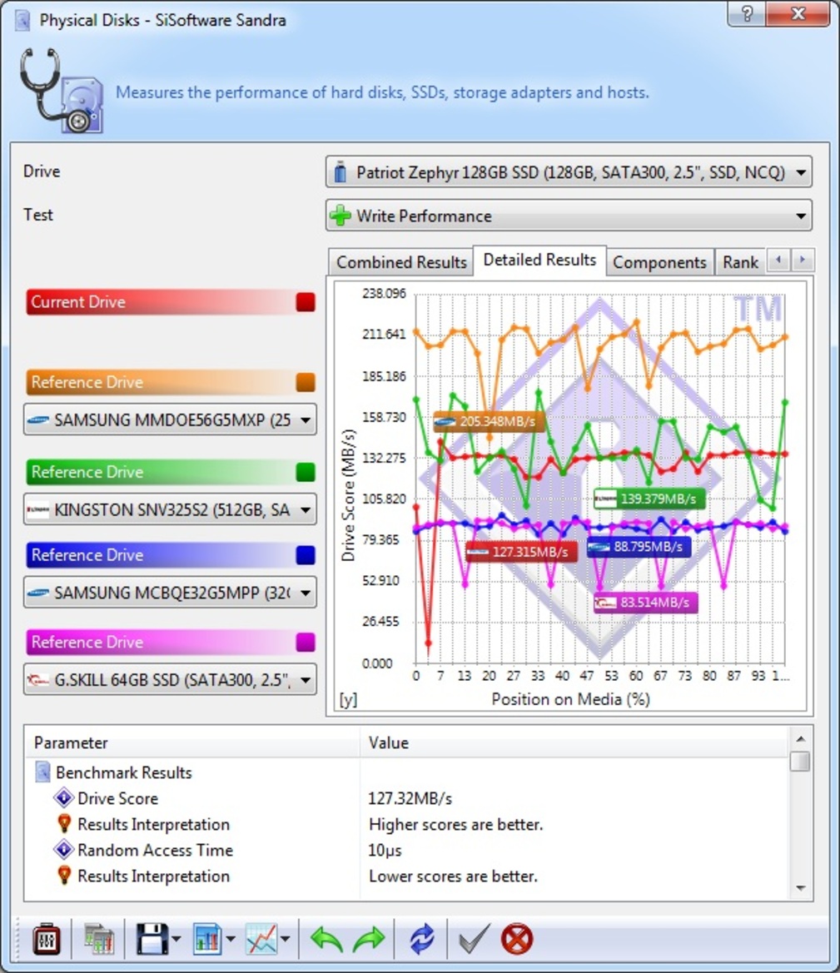
Task: Click the 'Higher scores are better.' value
Action: click(455, 825)
